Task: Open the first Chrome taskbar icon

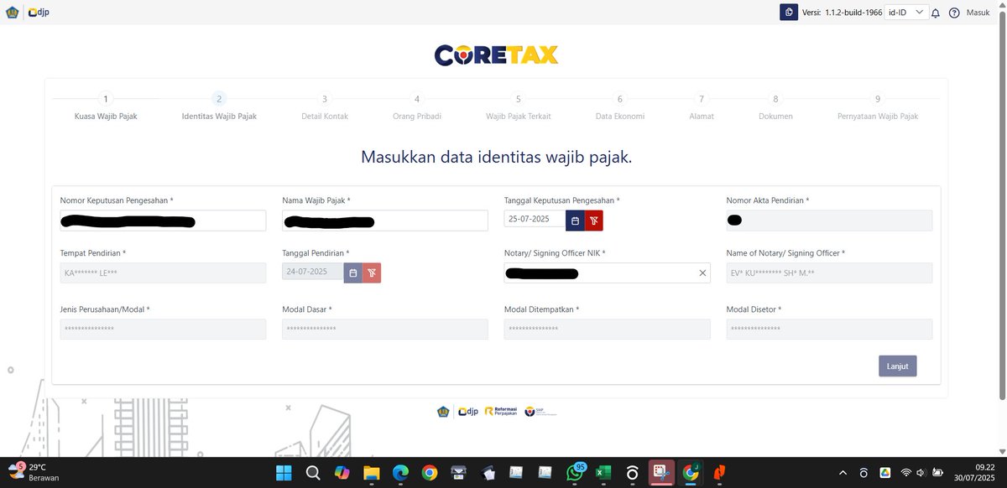Action: (430, 473)
